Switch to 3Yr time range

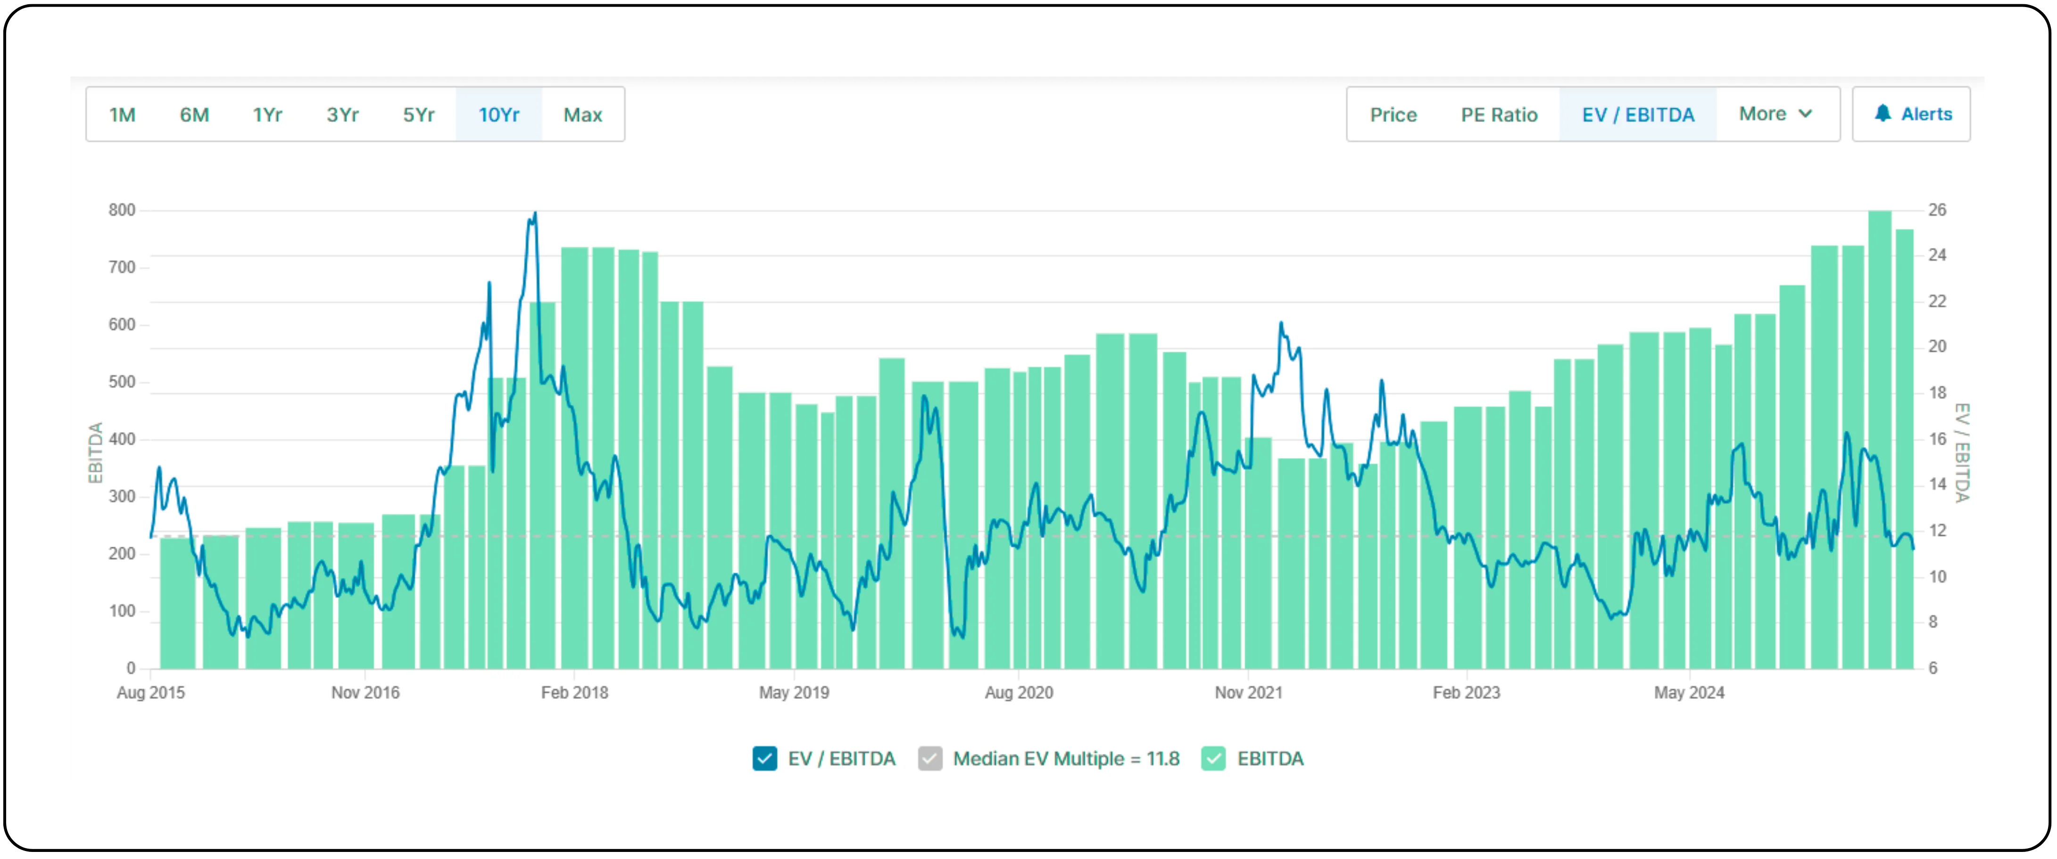pyautogui.click(x=342, y=115)
